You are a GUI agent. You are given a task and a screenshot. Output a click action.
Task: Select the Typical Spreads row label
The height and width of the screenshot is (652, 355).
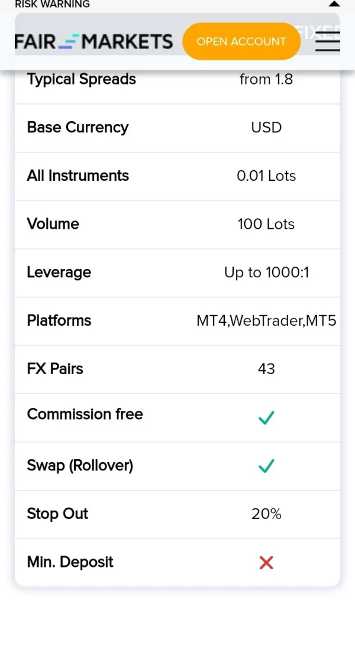pyautogui.click(x=82, y=79)
